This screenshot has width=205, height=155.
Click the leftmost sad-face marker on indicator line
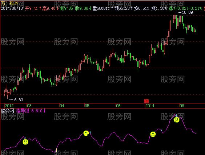point(25,142)
